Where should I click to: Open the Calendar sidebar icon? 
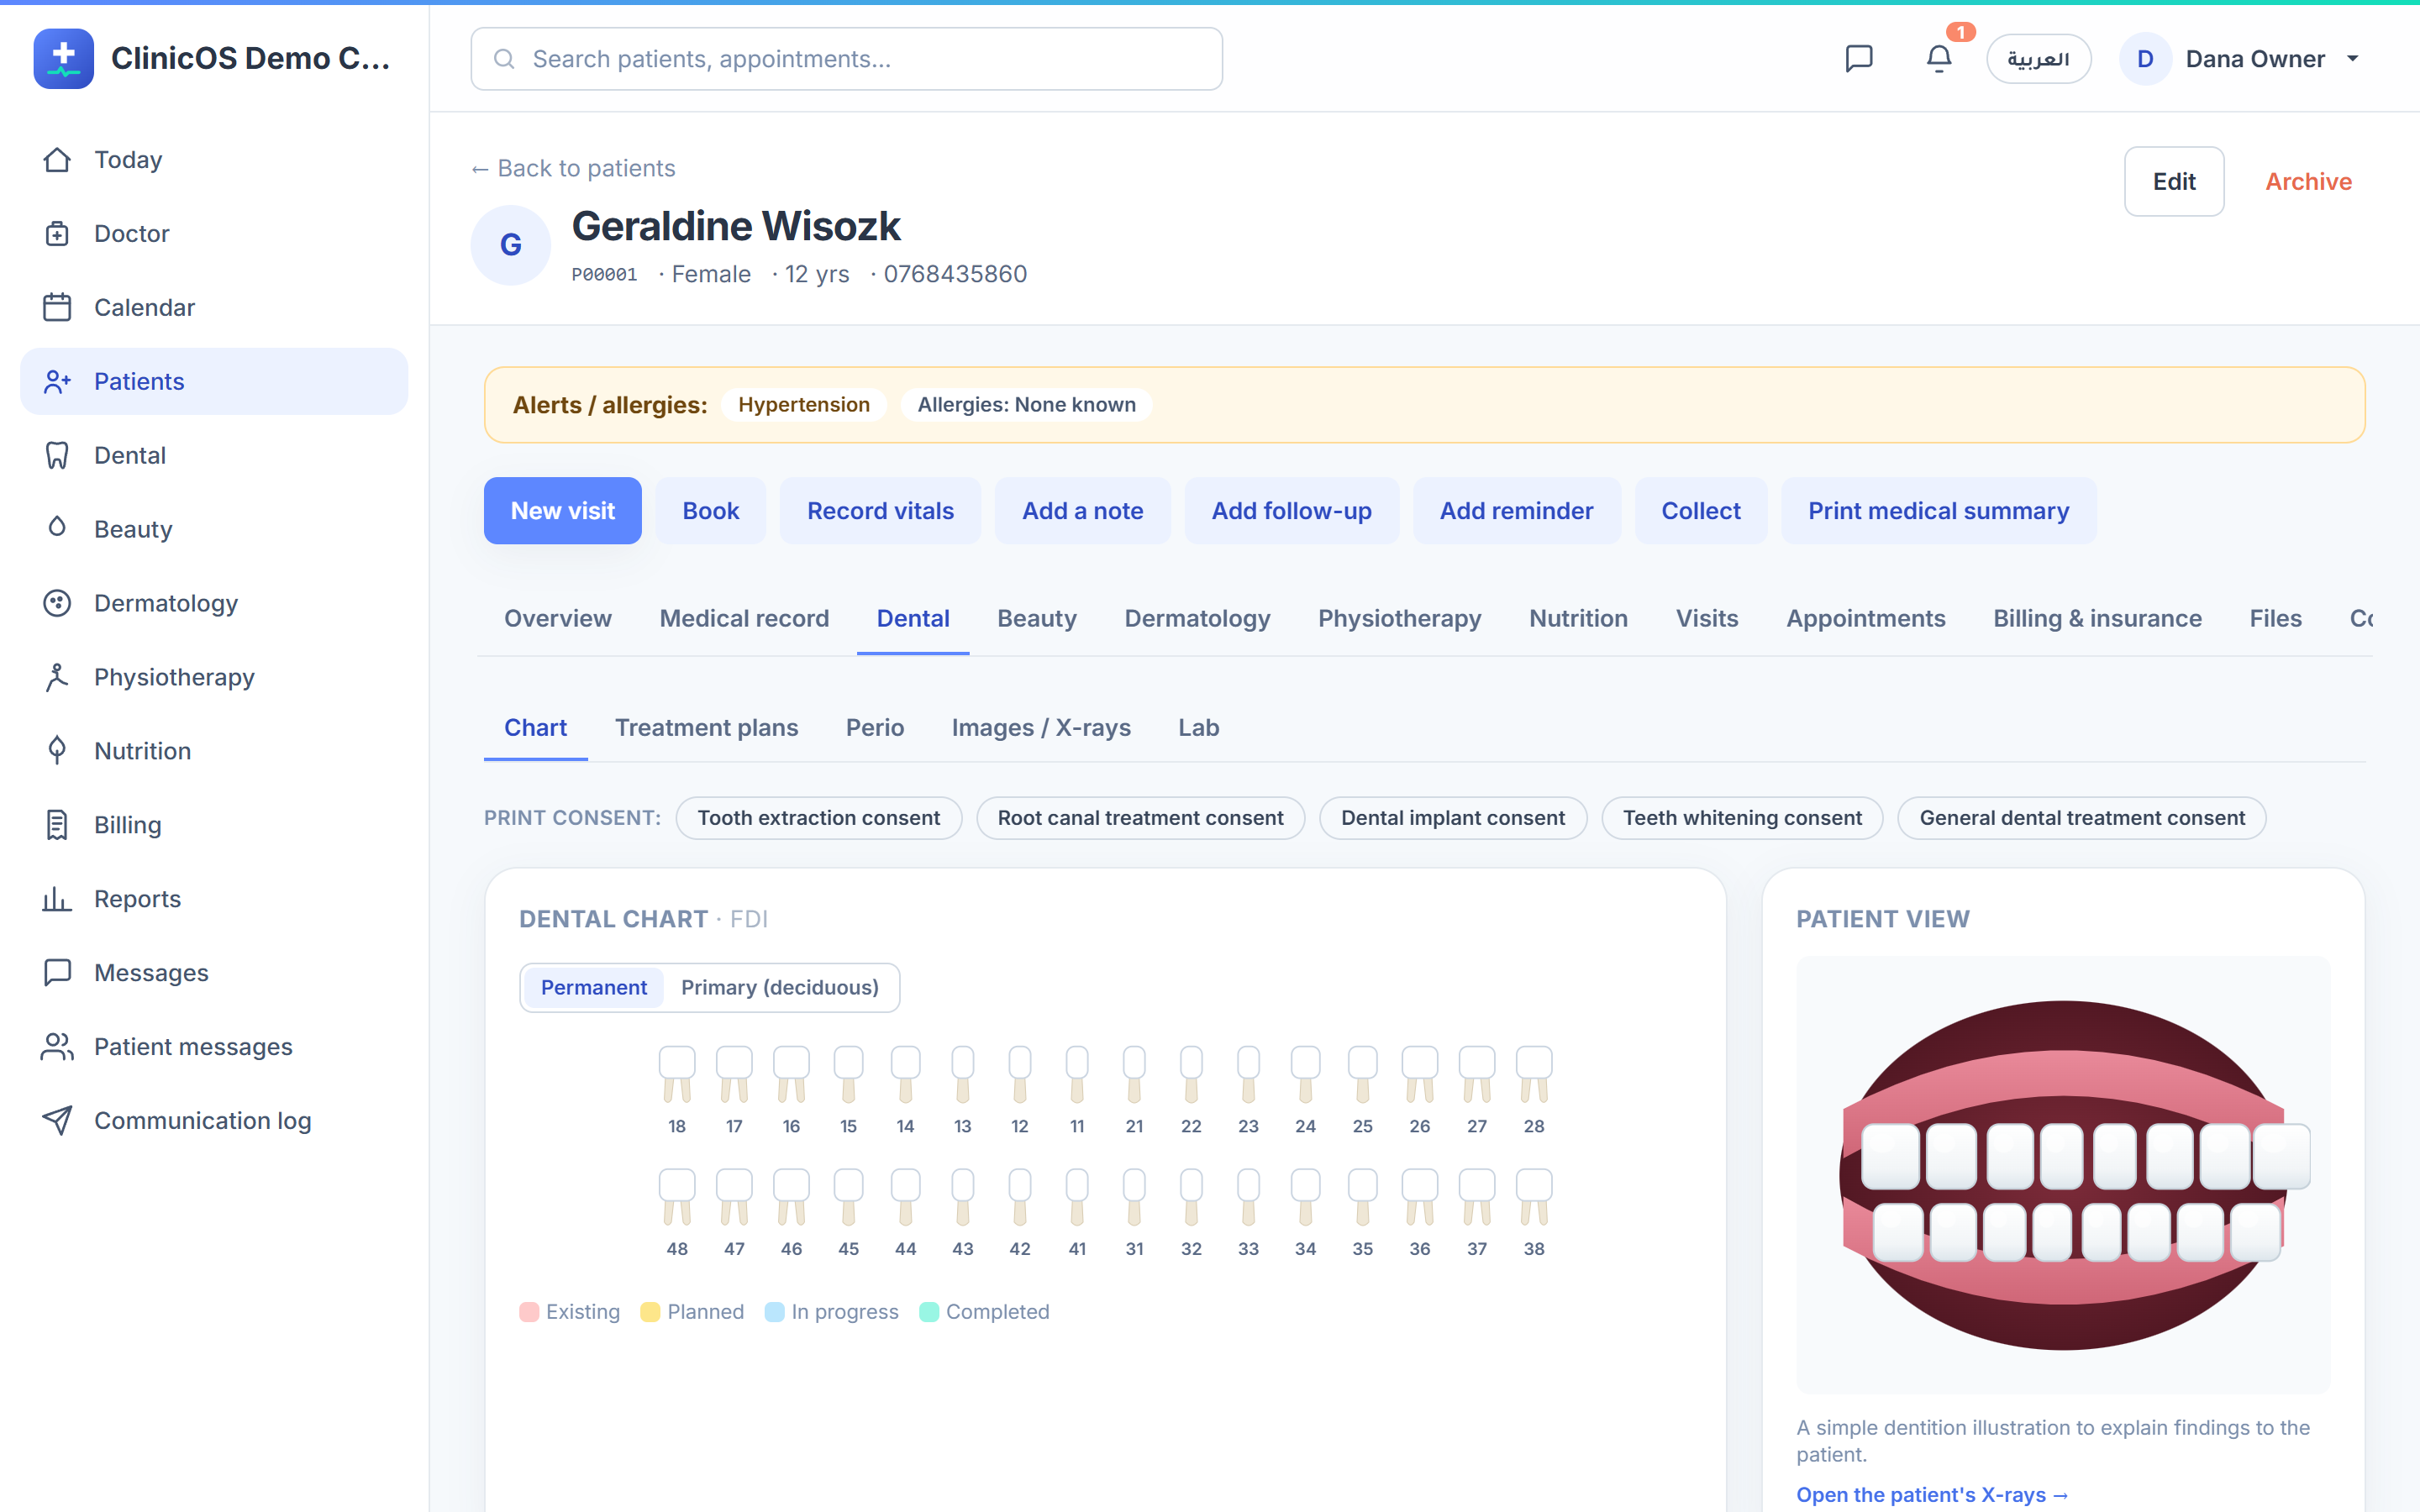click(57, 308)
